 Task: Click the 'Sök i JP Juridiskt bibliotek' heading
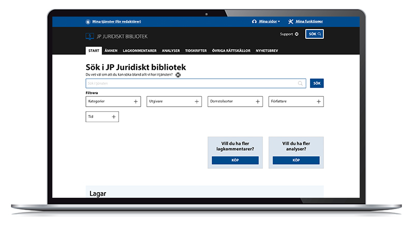click(136, 67)
